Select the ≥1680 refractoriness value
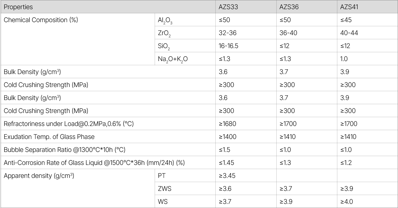Viewport: 398px width, 208px height. click(x=227, y=124)
